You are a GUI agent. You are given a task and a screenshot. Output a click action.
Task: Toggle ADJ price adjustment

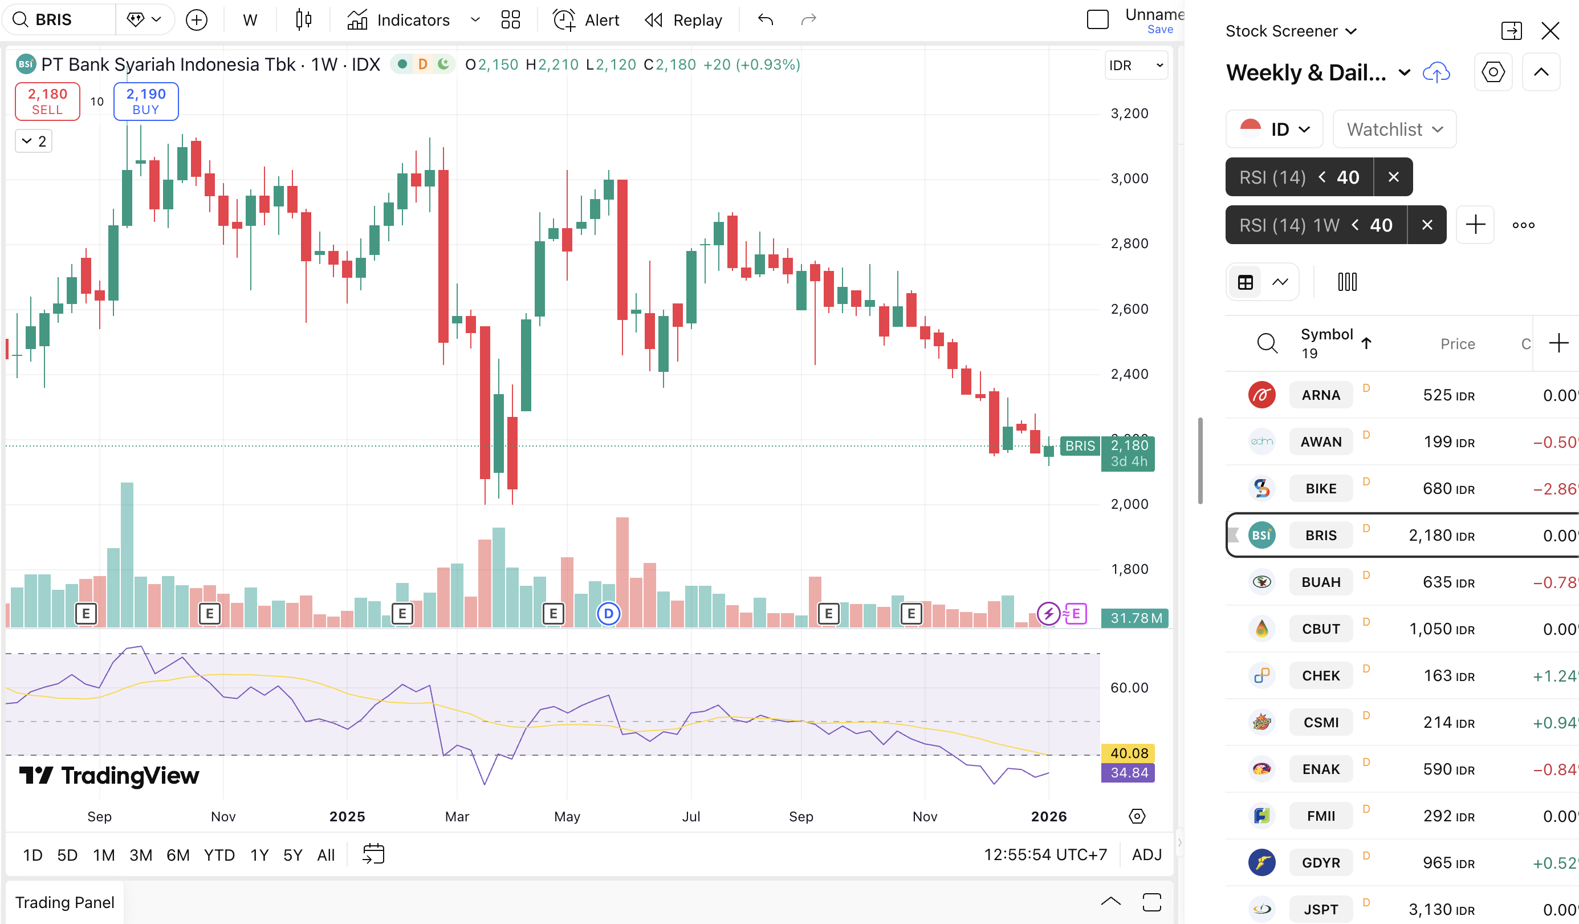click(x=1147, y=854)
